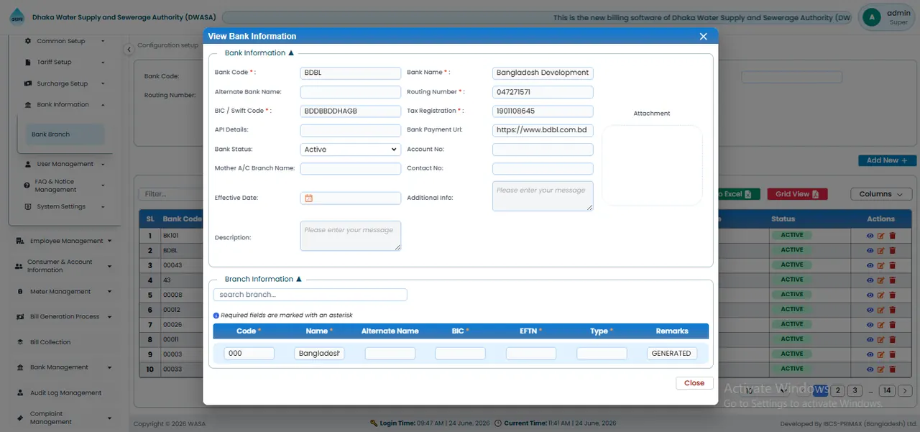The image size is (920, 432).
Task: Open the Effective Date calendar picker icon
Action: (308, 198)
